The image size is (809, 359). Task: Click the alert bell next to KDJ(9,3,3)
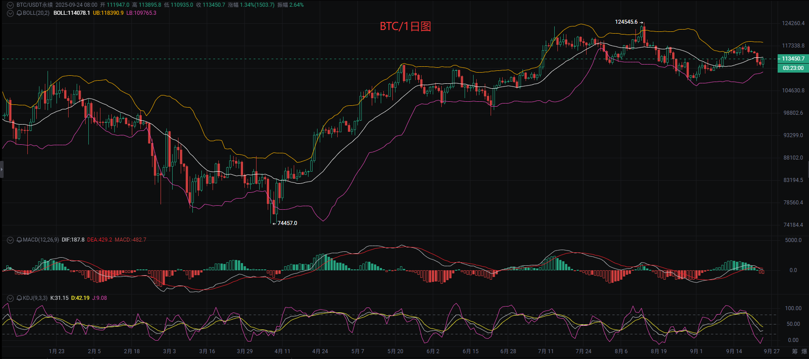(x=19, y=298)
